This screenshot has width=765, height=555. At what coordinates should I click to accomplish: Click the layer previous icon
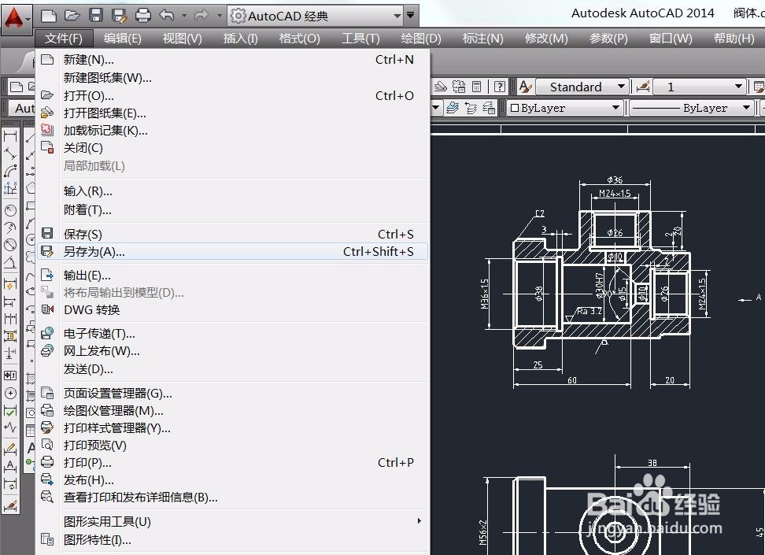coord(471,108)
